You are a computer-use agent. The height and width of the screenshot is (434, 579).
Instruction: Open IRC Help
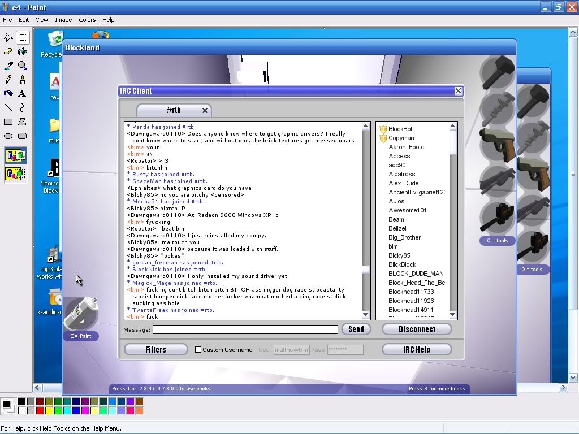click(x=417, y=349)
